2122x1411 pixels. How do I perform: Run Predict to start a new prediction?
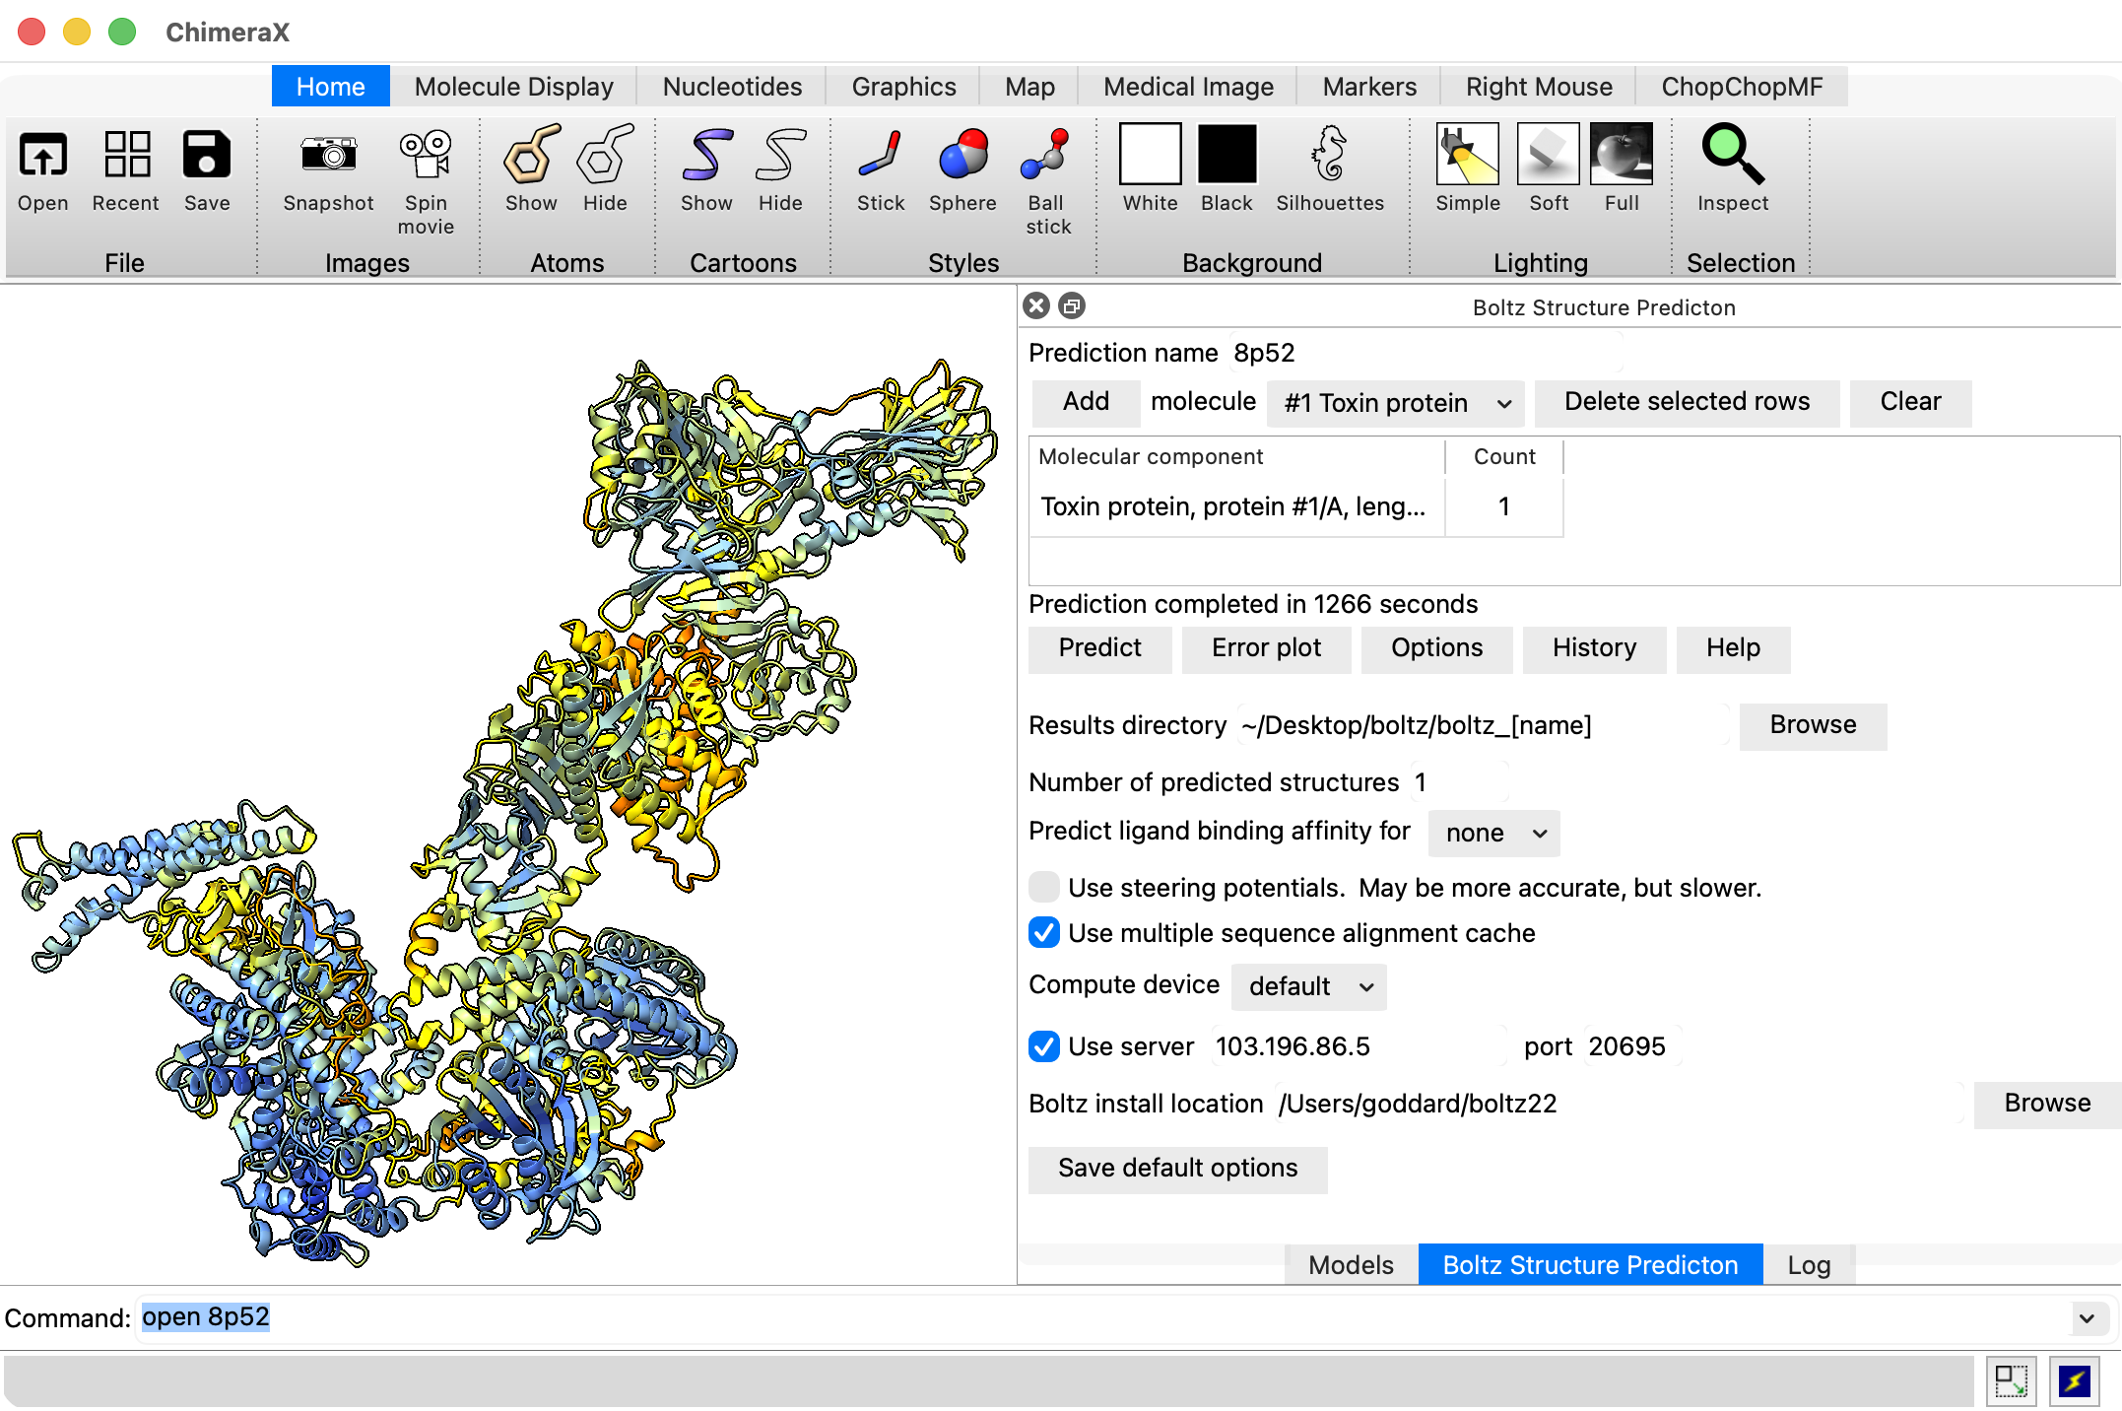[1099, 648]
